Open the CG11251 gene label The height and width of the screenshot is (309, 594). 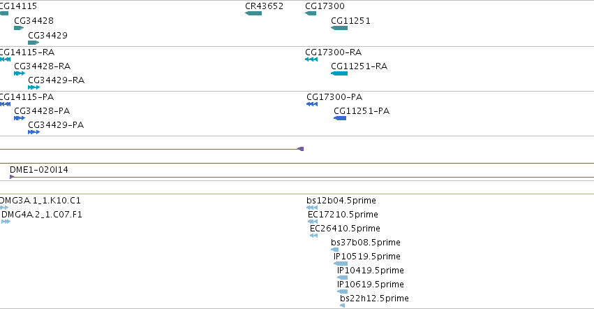[x=351, y=21]
